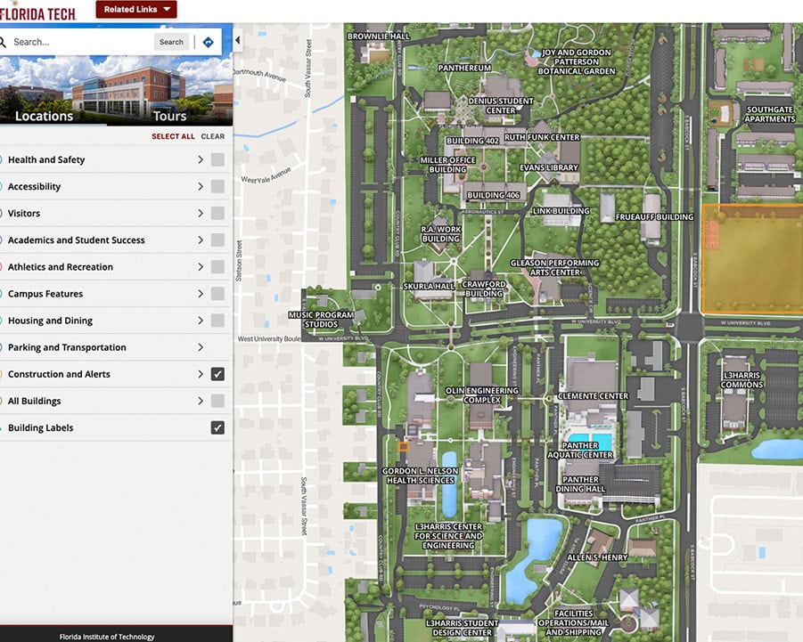The width and height of the screenshot is (803, 642).
Task: Click the Southgate Apartments map label
Action: [770, 114]
